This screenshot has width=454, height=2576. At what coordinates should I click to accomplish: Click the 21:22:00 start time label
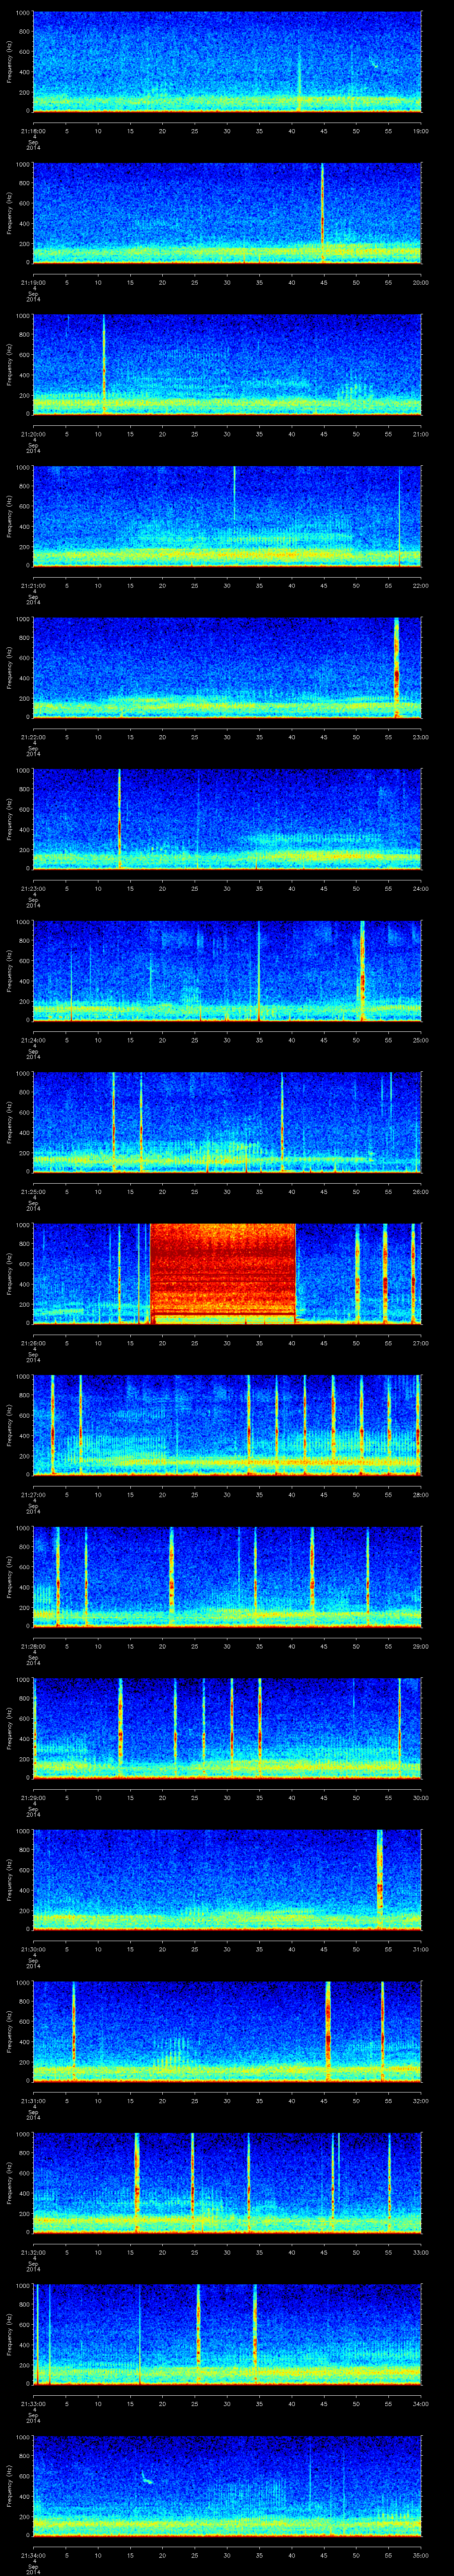click(x=33, y=736)
